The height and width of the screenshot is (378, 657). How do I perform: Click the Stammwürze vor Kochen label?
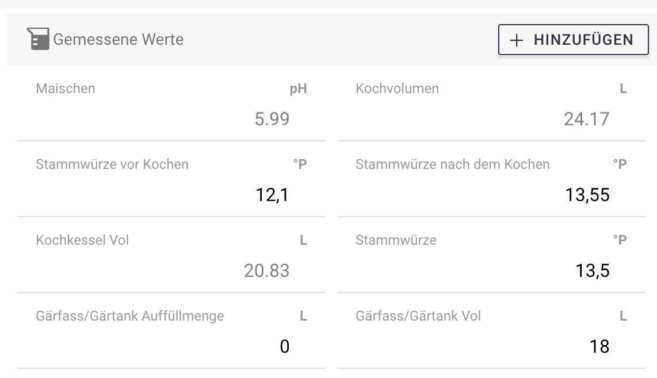click(x=112, y=164)
